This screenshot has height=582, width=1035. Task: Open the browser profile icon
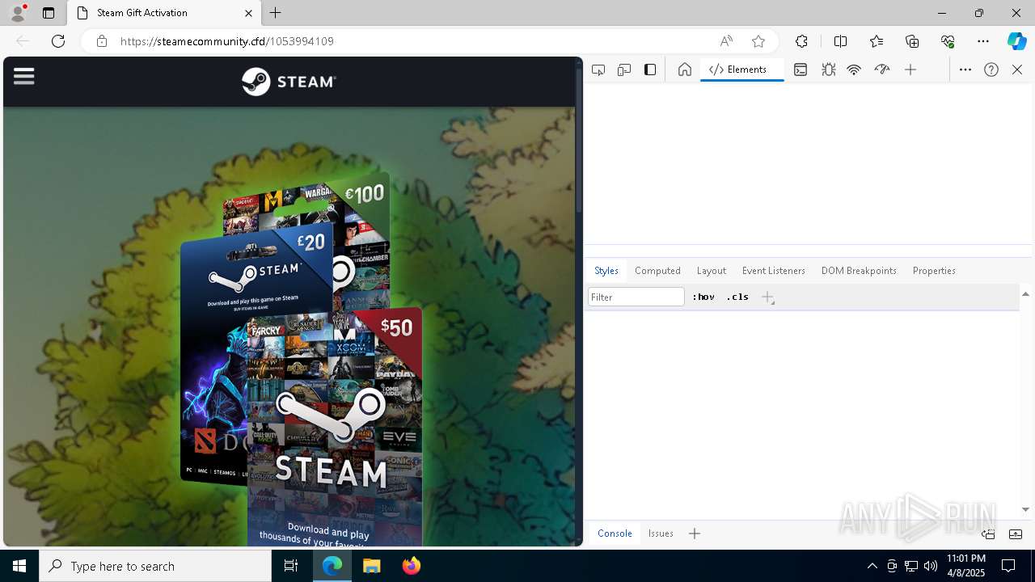tap(17, 13)
